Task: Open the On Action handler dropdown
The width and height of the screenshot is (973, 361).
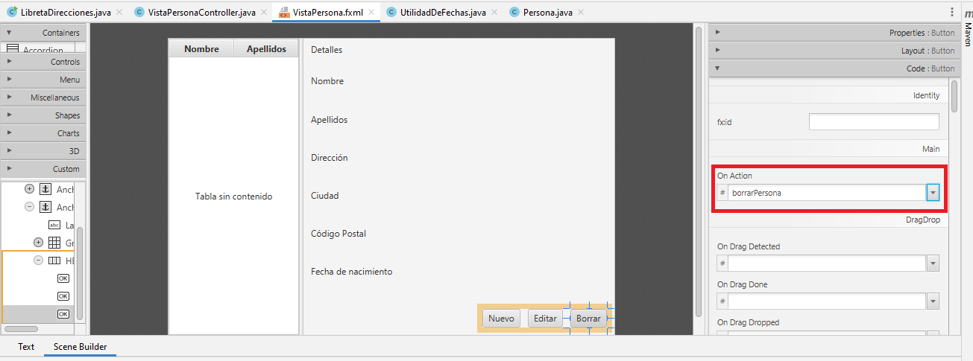Action: pyautogui.click(x=933, y=193)
